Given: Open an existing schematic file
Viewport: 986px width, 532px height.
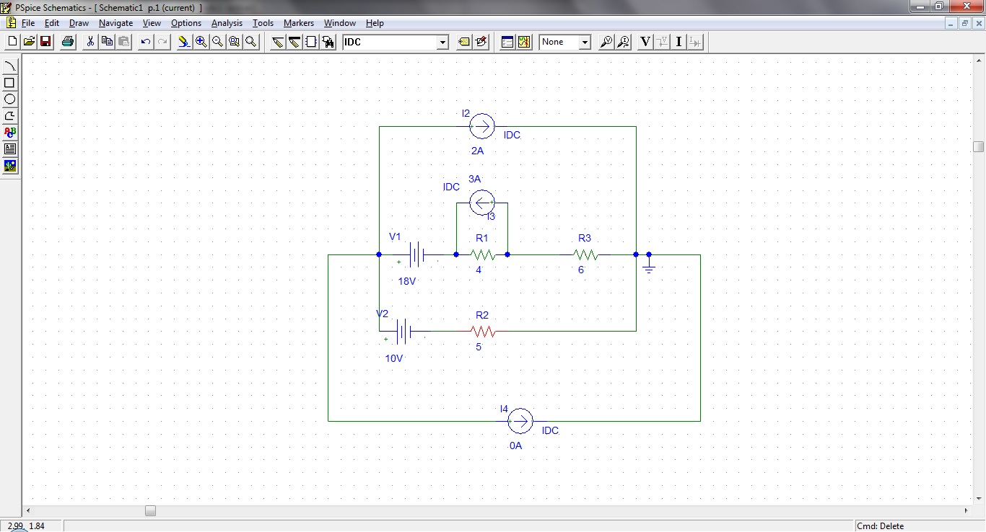Looking at the screenshot, I should pos(29,42).
